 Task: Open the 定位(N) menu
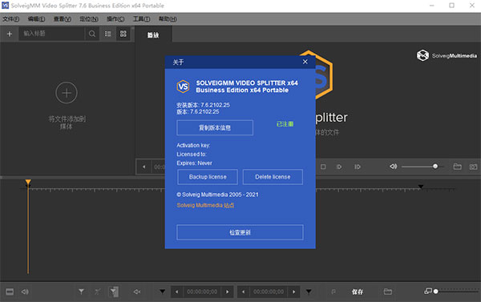click(x=89, y=19)
